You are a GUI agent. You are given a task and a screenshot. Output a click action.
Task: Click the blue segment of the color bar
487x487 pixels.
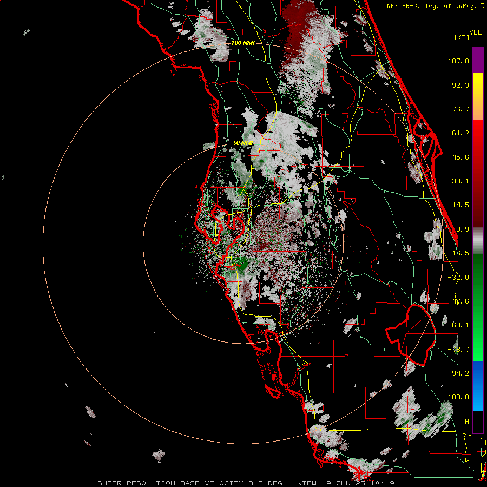click(478, 386)
